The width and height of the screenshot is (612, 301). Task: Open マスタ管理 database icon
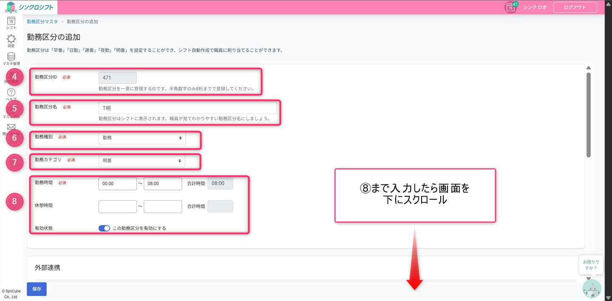click(11, 57)
